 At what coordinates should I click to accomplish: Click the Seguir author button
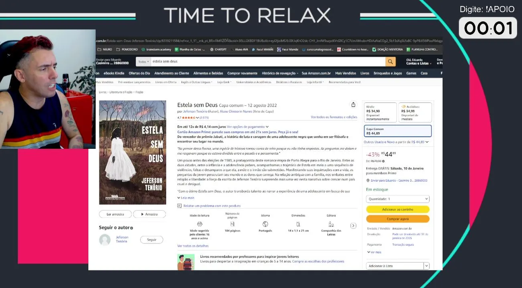152,240
